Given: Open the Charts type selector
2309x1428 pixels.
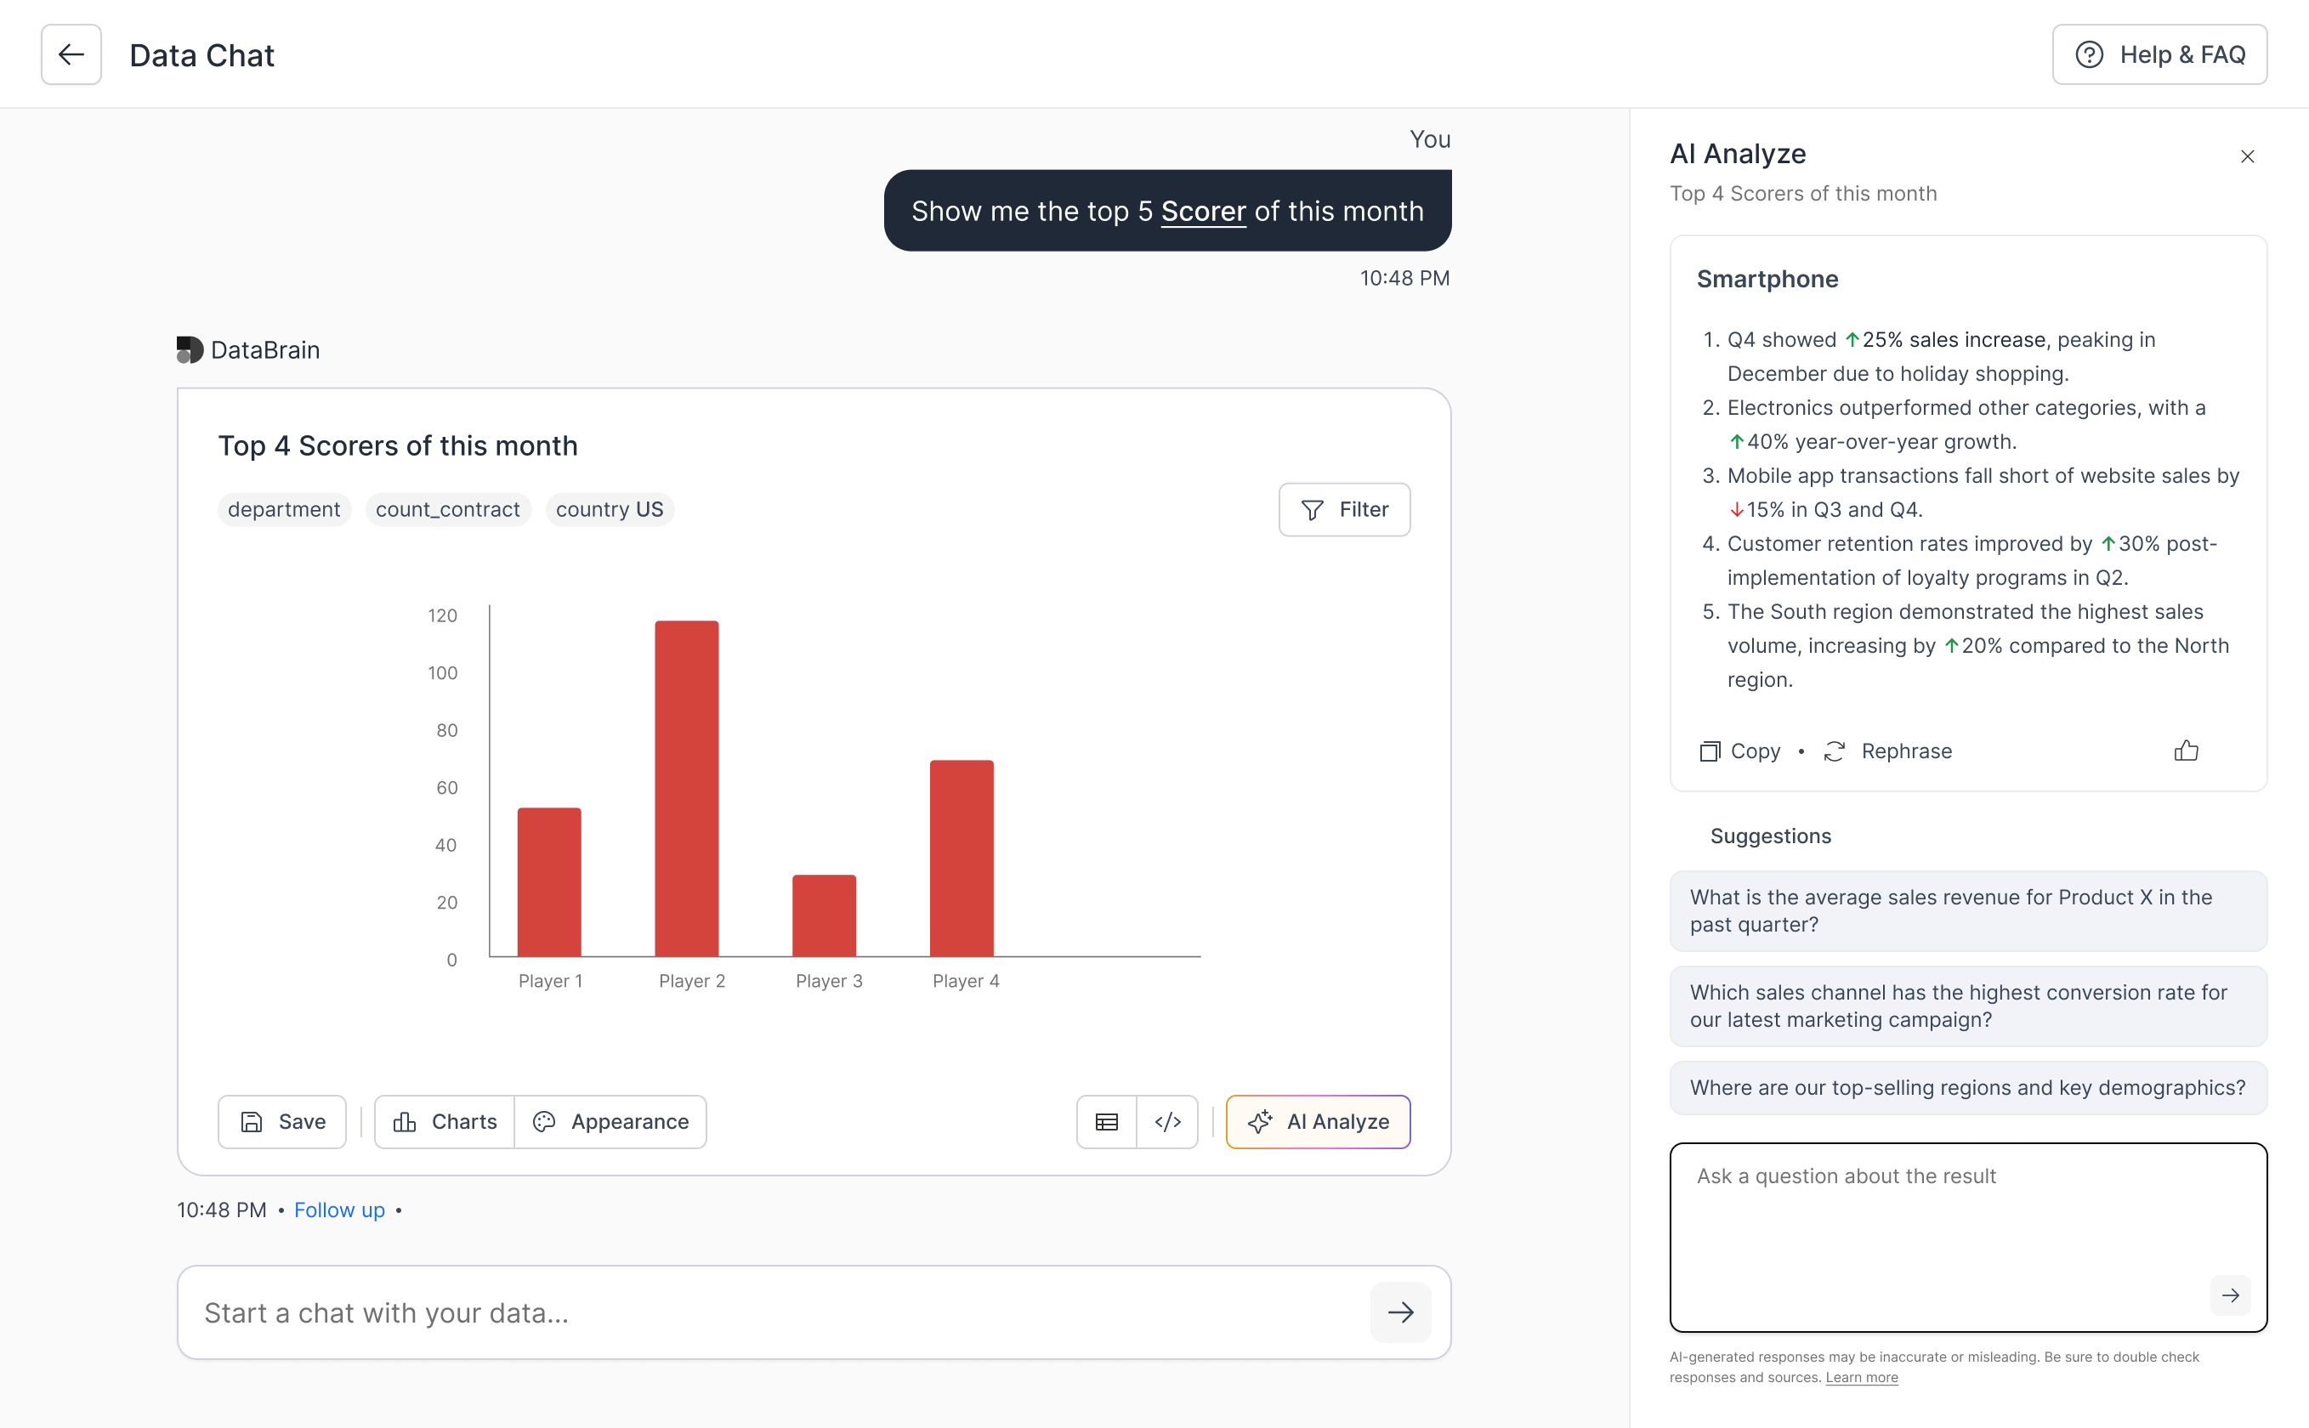Looking at the screenshot, I should (x=445, y=1121).
